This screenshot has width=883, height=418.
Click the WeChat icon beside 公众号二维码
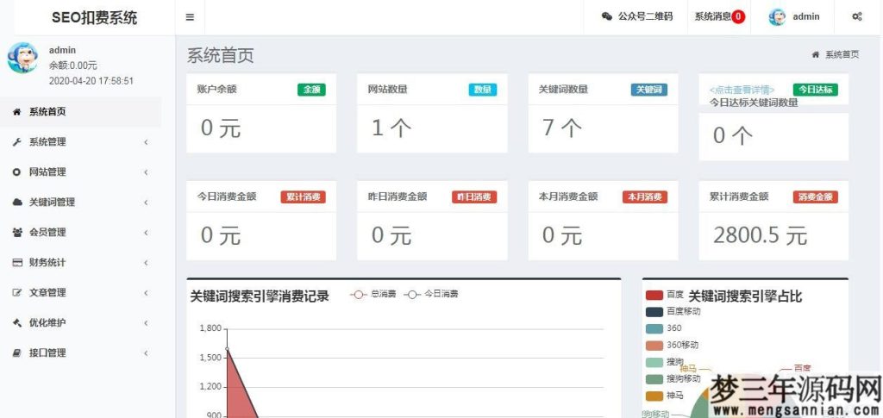pos(606,17)
